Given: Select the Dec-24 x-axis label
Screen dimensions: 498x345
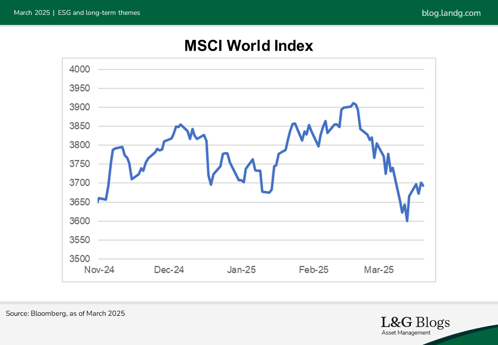Looking at the screenshot, I should pos(169,270).
